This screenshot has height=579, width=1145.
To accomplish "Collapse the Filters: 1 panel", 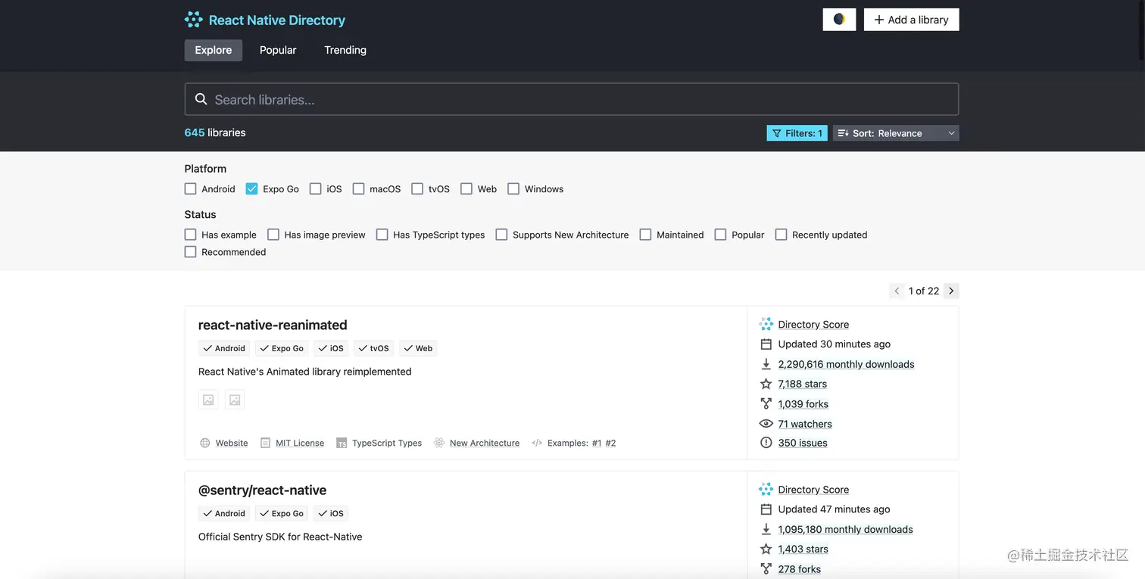I will coord(797,133).
